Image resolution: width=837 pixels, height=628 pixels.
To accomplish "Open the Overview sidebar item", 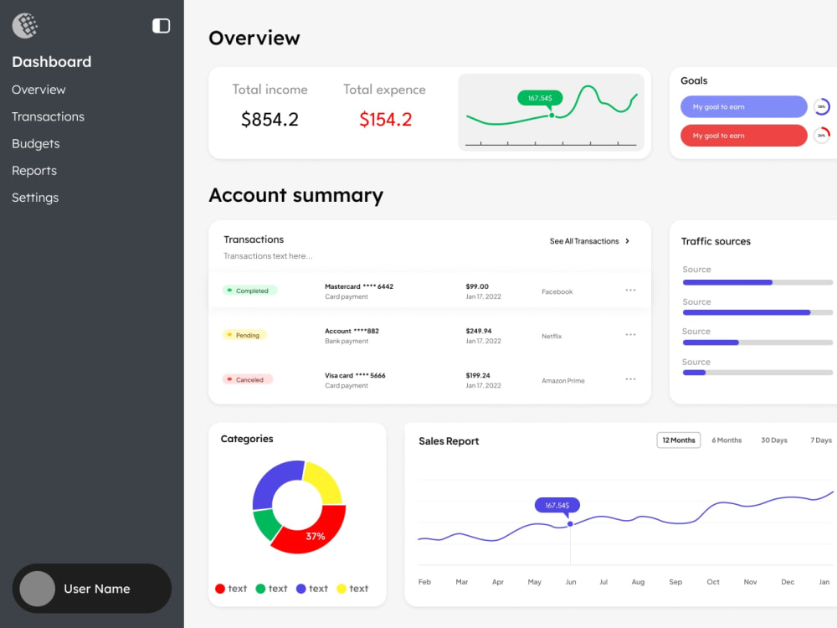I will [x=39, y=90].
